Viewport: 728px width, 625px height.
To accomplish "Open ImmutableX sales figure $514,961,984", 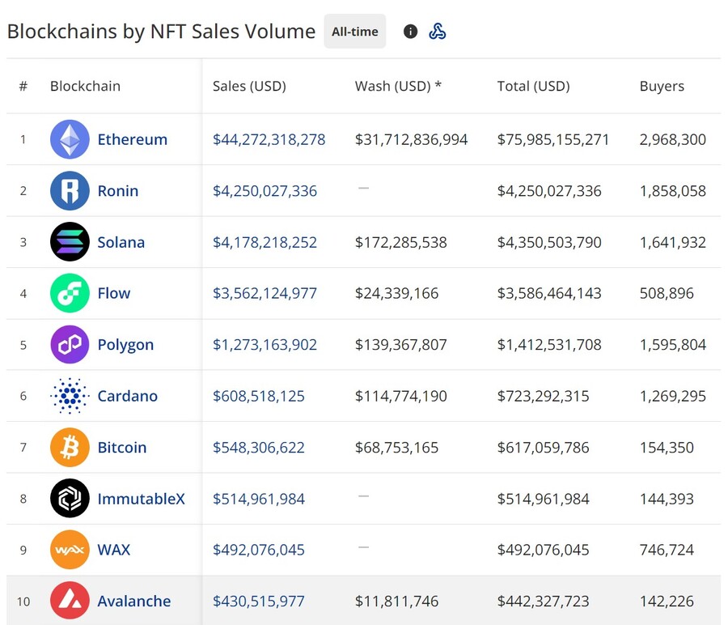I will pyautogui.click(x=259, y=499).
